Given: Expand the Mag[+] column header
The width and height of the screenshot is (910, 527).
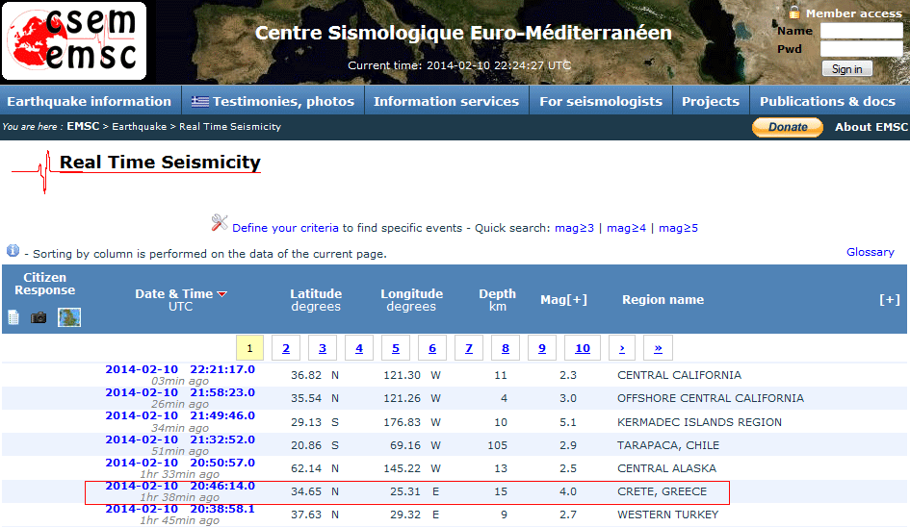Looking at the screenshot, I should tap(563, 300).
